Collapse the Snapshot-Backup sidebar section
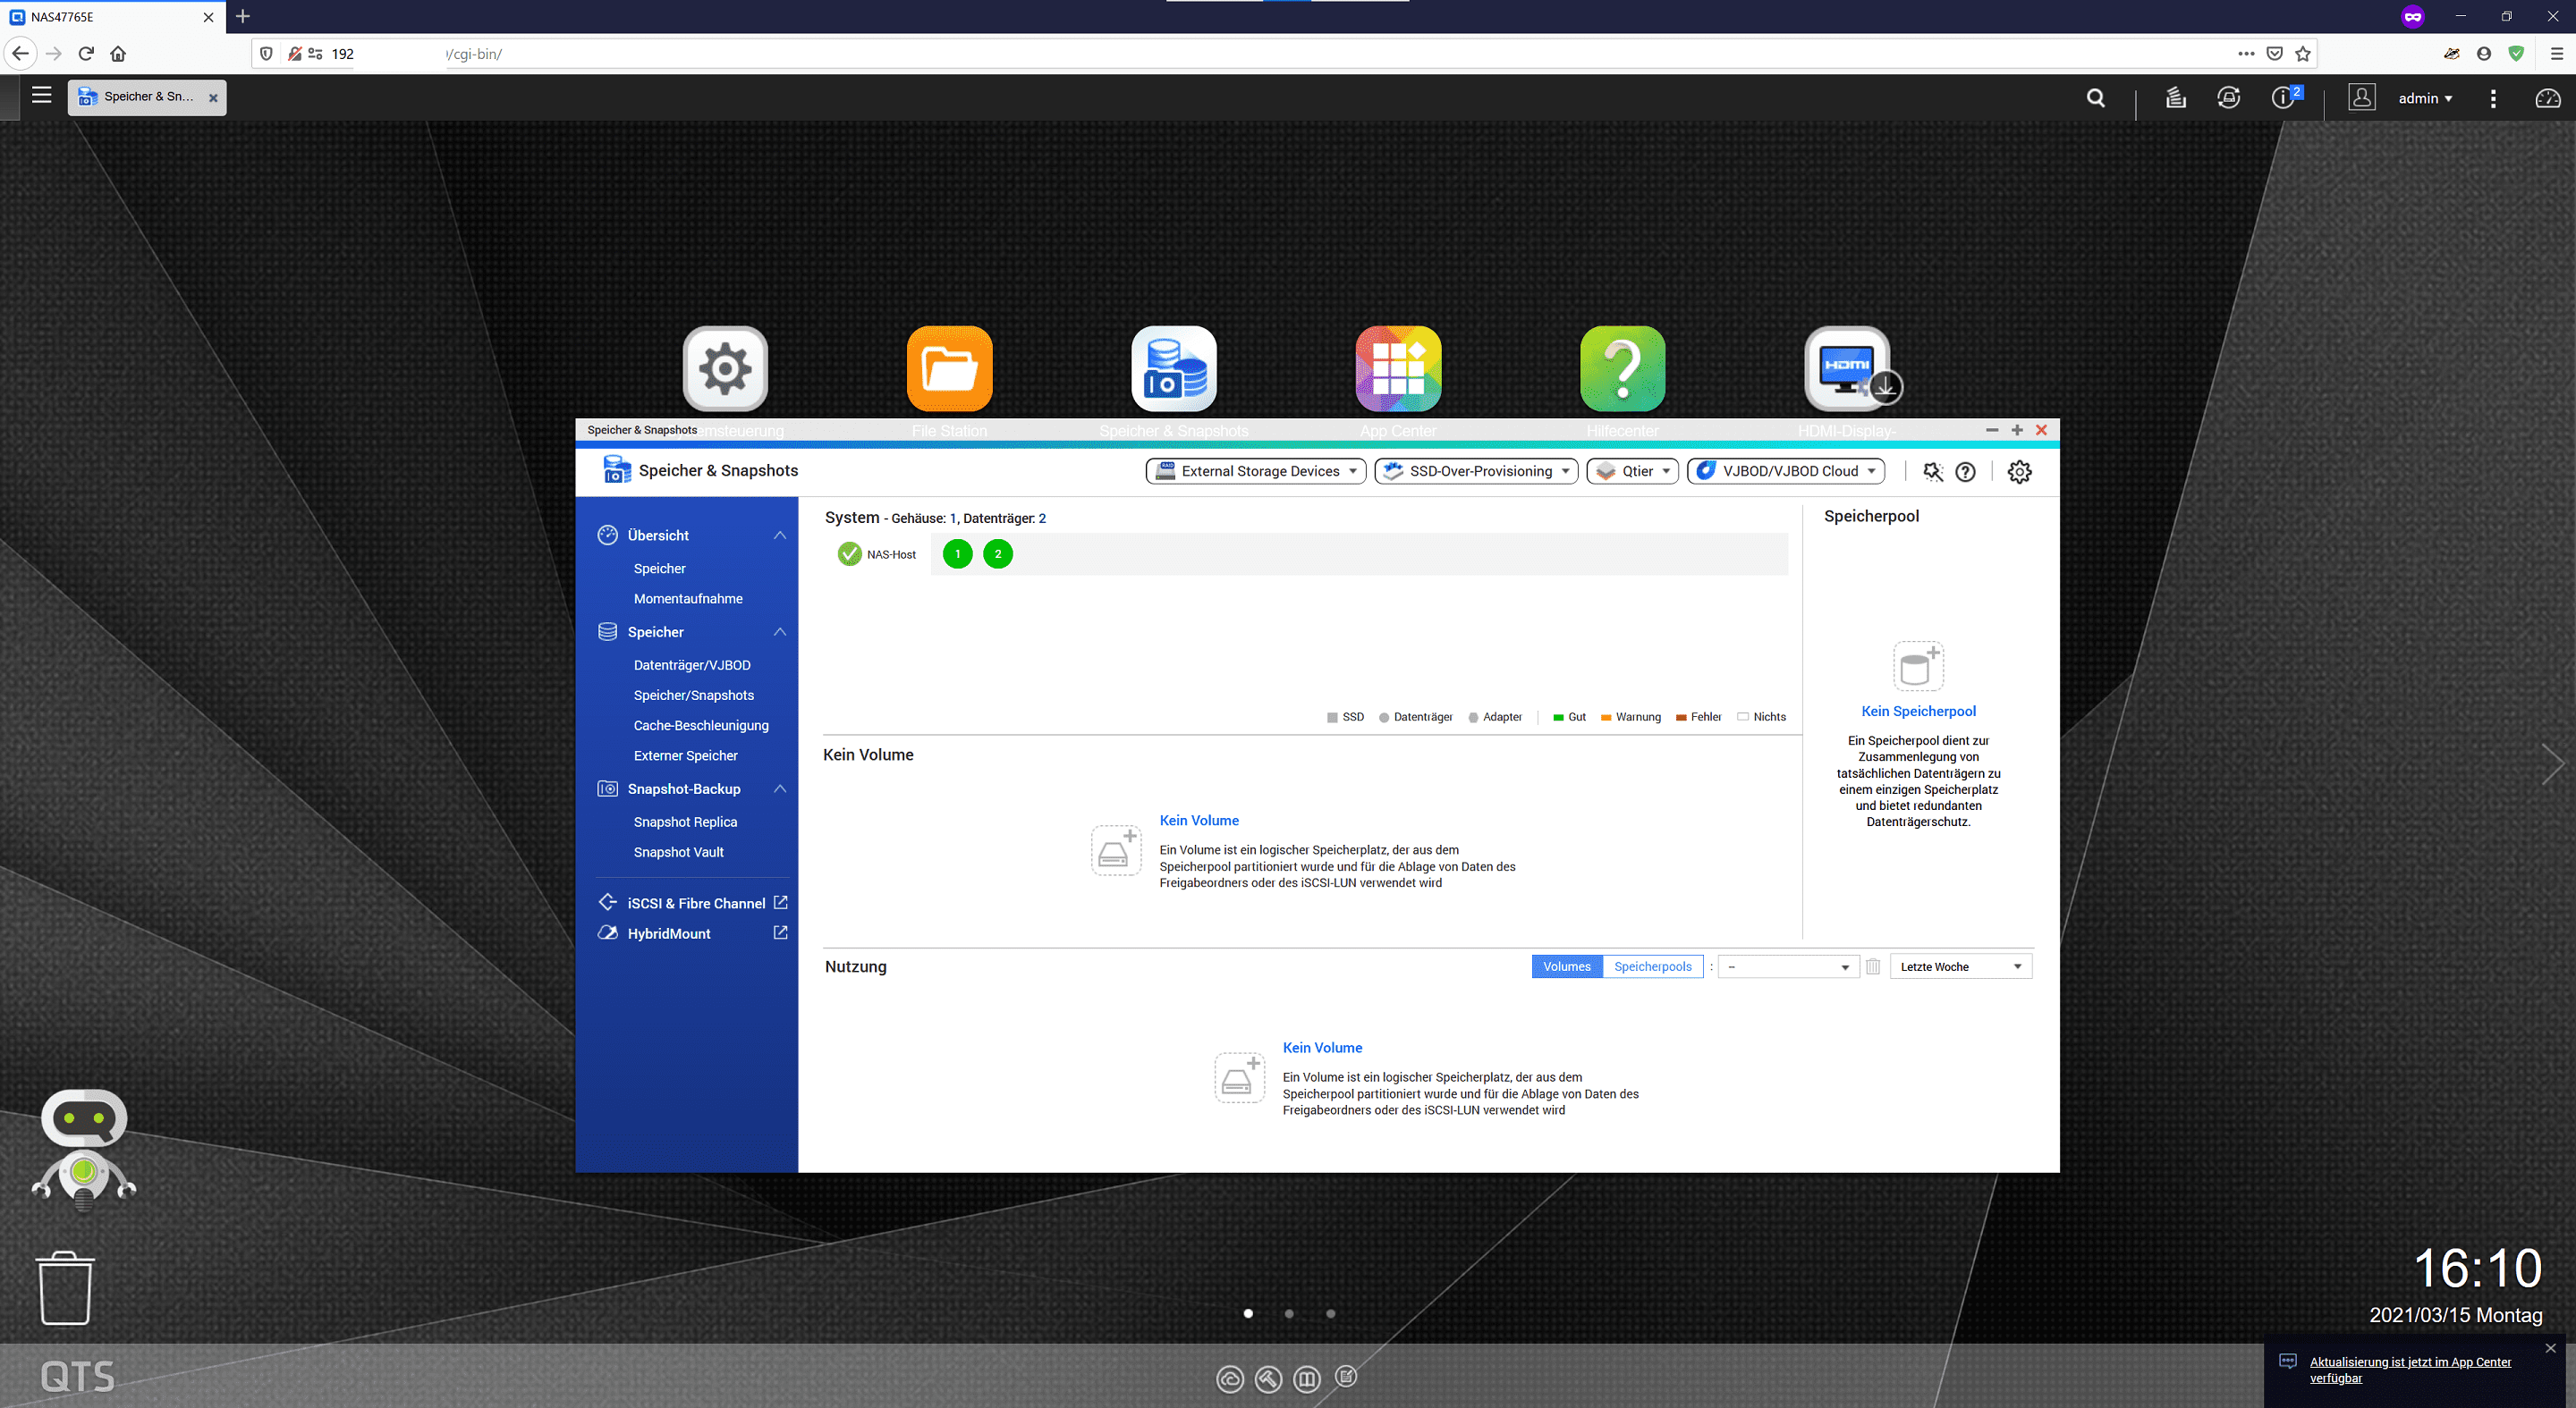 pos(780,789)
